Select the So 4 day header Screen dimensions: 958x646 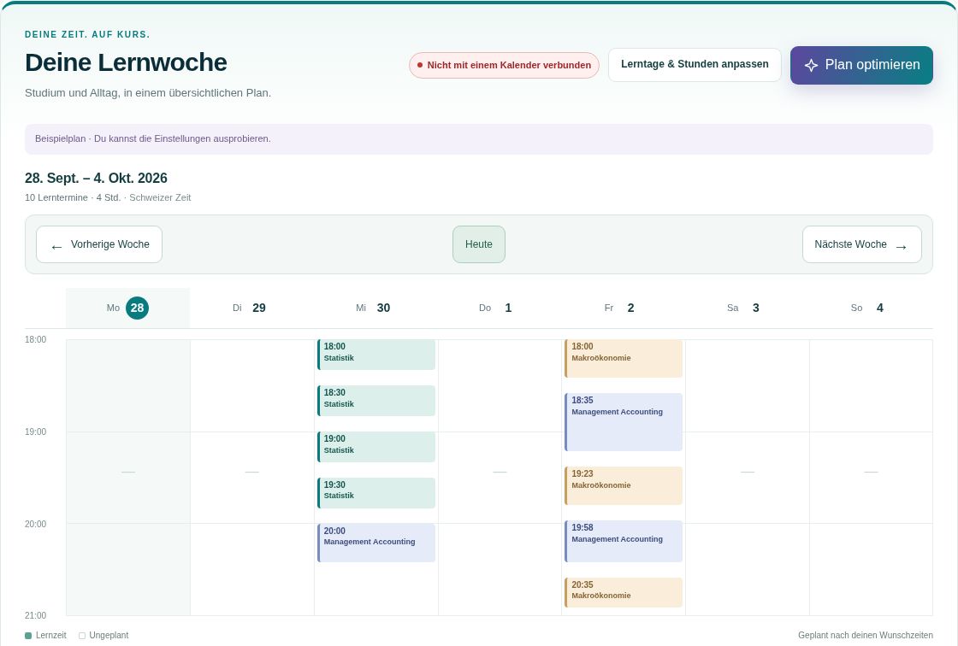tap(871, 308)
